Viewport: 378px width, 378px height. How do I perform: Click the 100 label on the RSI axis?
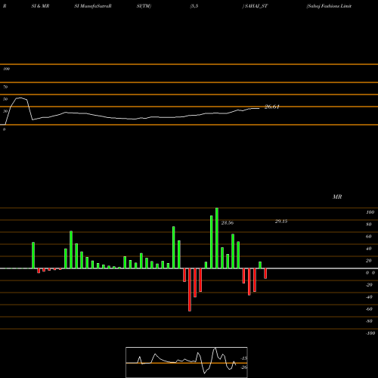point(6,69)
